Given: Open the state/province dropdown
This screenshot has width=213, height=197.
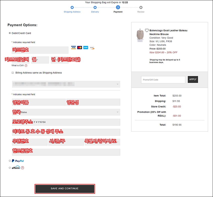Looking at the screenshot, I should (x=102, y=142).
